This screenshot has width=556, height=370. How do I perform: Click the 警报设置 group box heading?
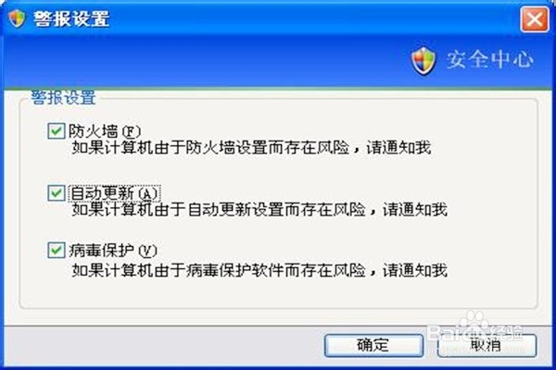click(63, 97)
